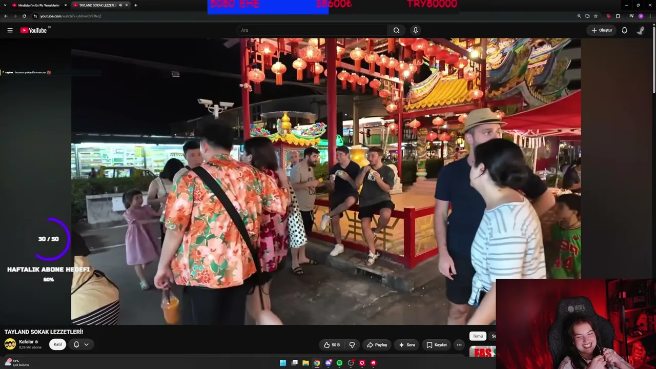Image resolution: width=656 pixels, height=369 pixels.
Task: Open the YouTube account avatar menu
Action: click(641, 30)
